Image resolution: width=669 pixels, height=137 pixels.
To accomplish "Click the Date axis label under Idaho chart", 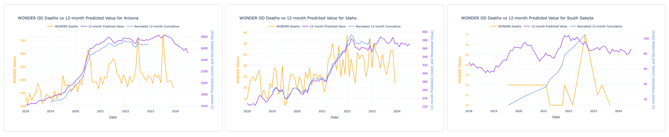I will [334, 117].
